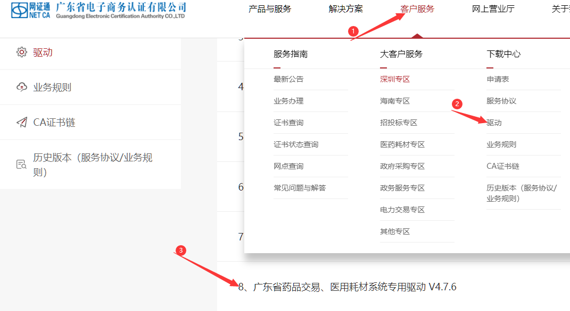The height and width of the screenshot is (311, 570).
Task: Open 广东省药品交易 专用驱动 V4.7.6 item
Action: (347, 287)
